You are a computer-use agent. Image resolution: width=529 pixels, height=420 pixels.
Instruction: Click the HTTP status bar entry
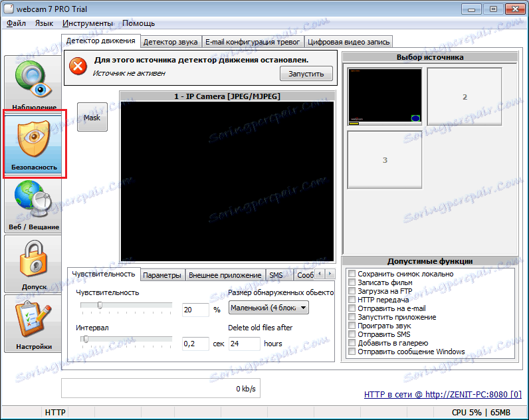coord(55,412)
